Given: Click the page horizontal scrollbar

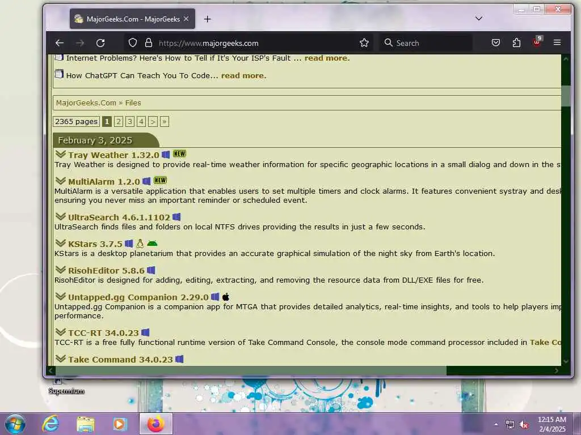Looking at the screenshot, I should (x=251, y=370).
